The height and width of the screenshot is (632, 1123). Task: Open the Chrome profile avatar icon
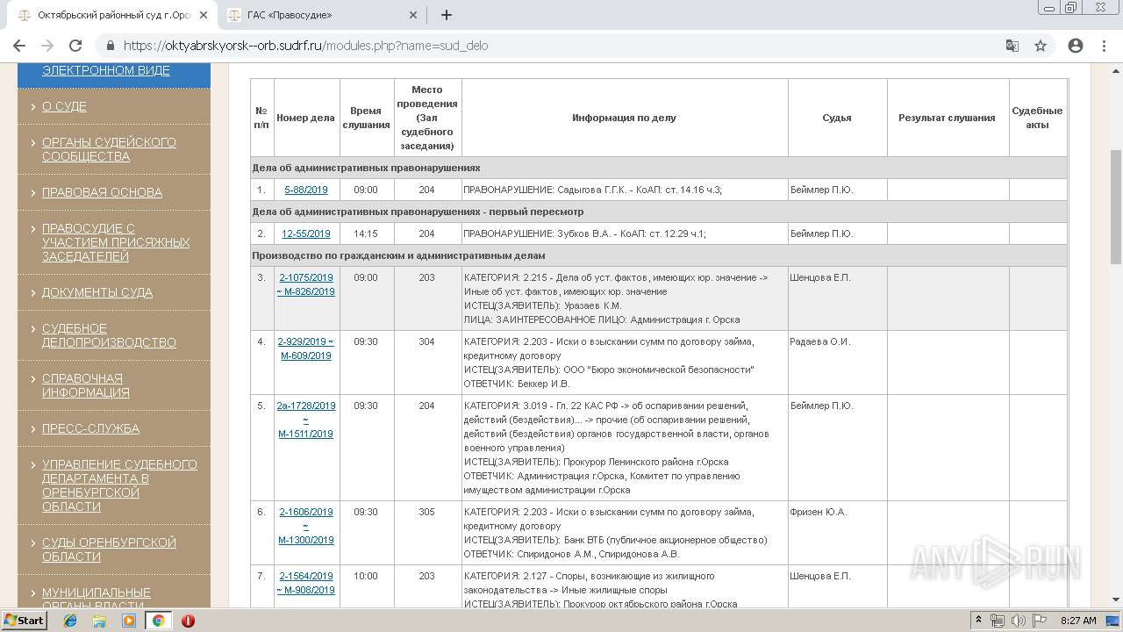pyautogui.click(x=1076, y=46)
